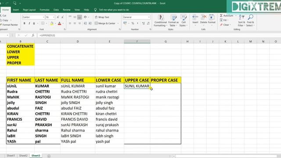The width and height of the screenshot is (281, 158).
Task: Click Format Painter
Action: pos(9,25)
